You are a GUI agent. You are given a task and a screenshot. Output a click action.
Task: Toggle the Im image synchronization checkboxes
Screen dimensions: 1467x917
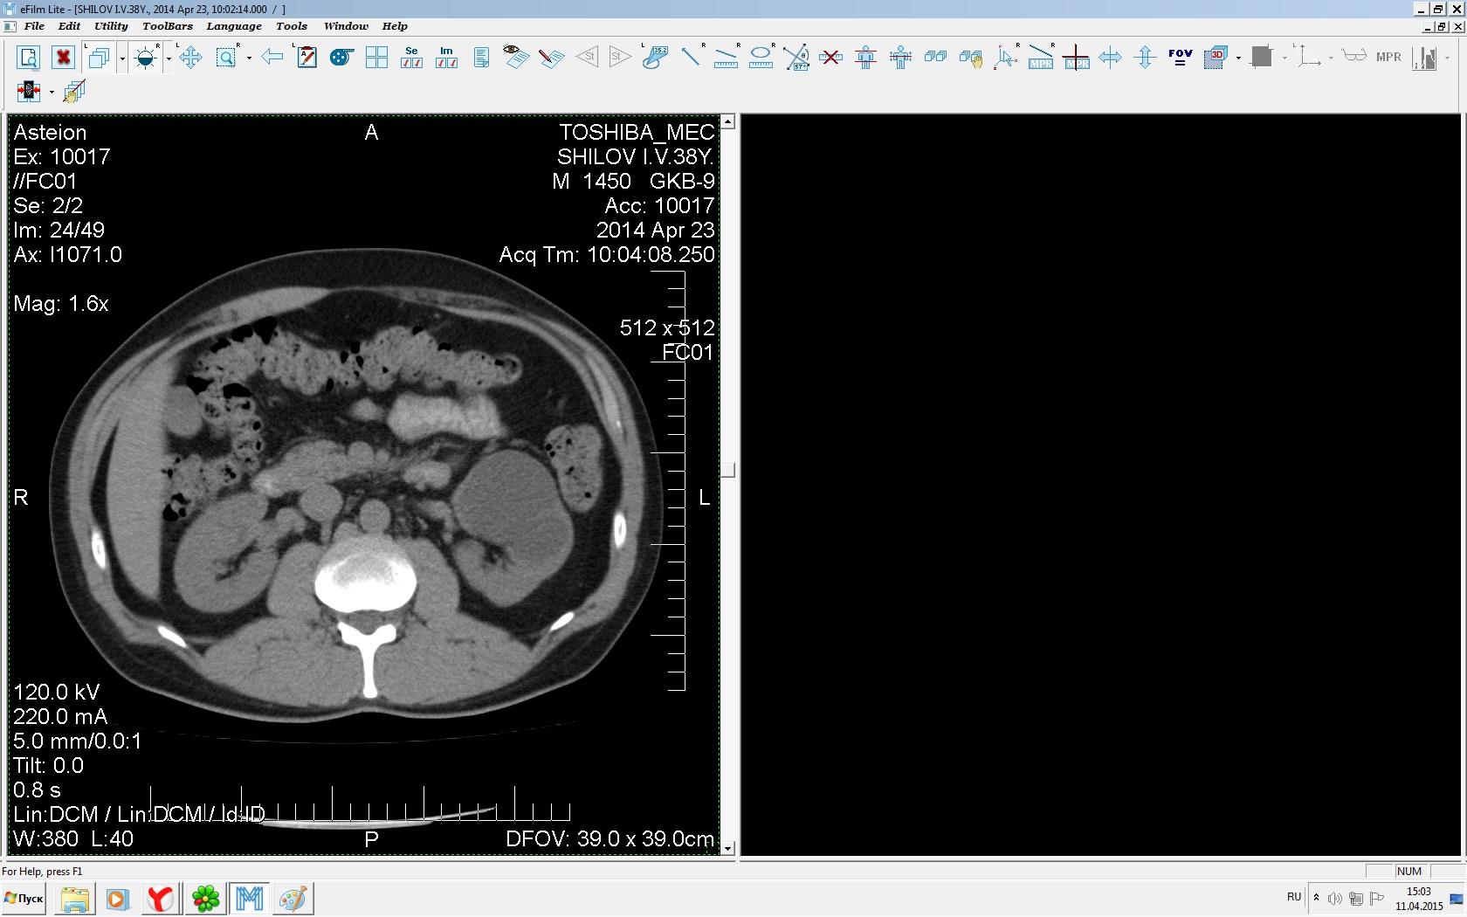pos(446,58)
